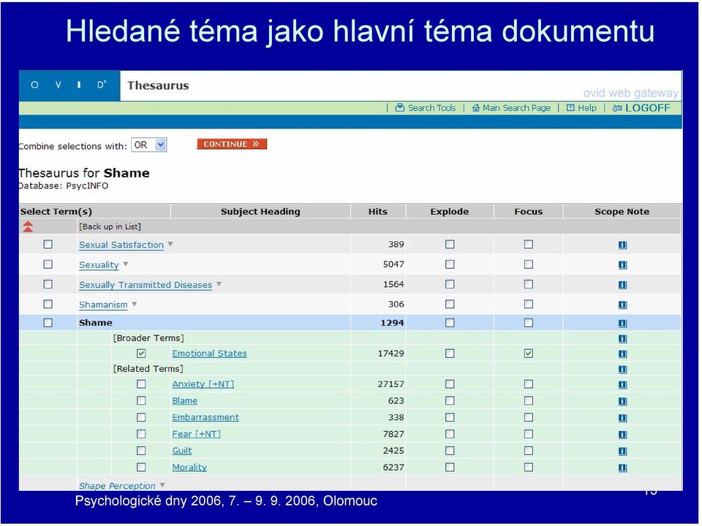702x526 pixels.
Task: Open the Shamanism link
Action: pos(103,305)
